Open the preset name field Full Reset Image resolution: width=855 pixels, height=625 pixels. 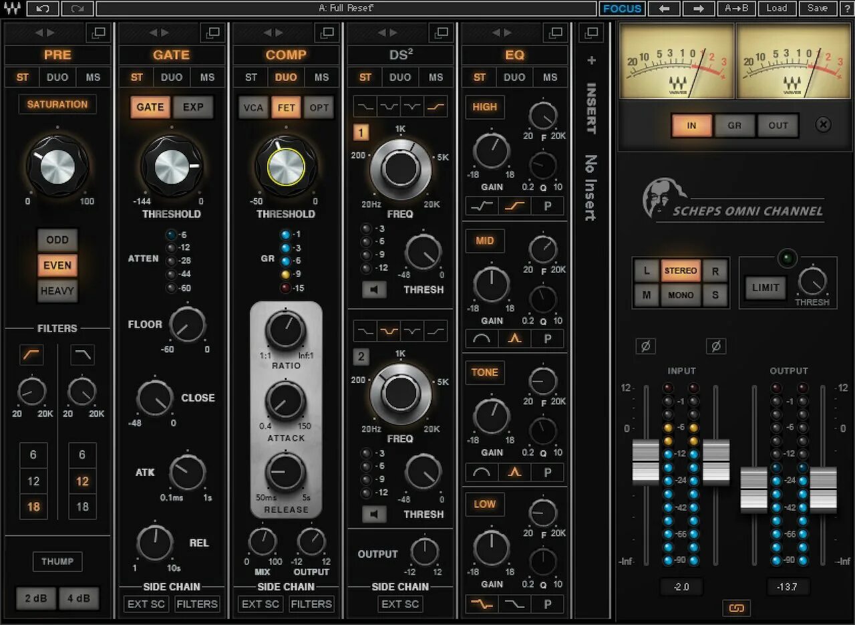(346, 9)
